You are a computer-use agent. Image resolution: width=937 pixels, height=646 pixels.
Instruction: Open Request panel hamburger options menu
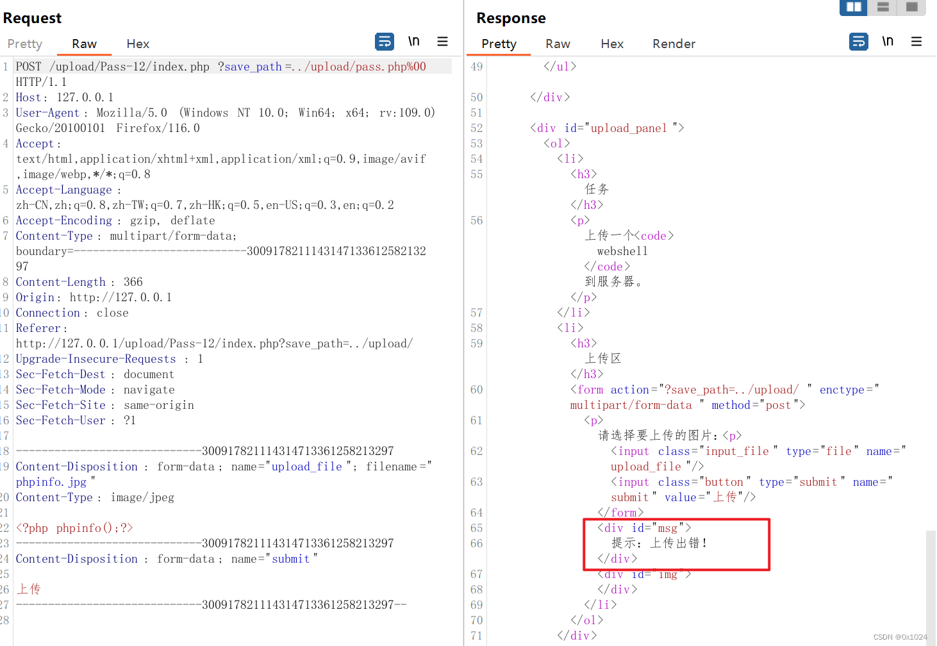(x=442, y=42)
